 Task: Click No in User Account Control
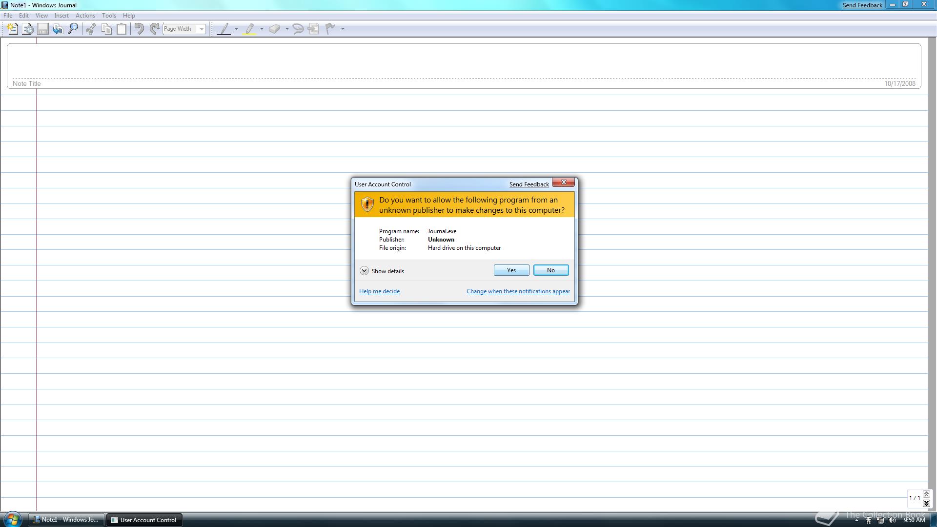(550, 270)
